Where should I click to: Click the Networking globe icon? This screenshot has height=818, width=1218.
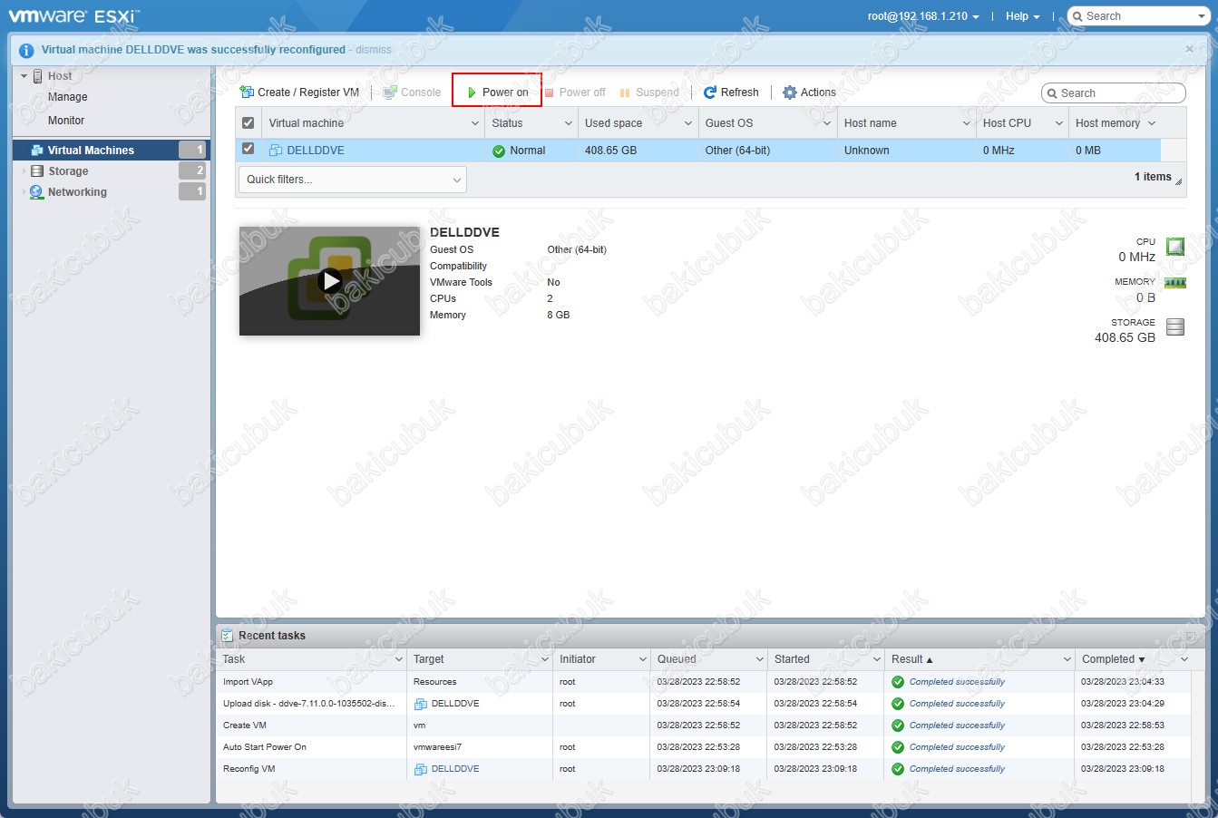point(36,192)
